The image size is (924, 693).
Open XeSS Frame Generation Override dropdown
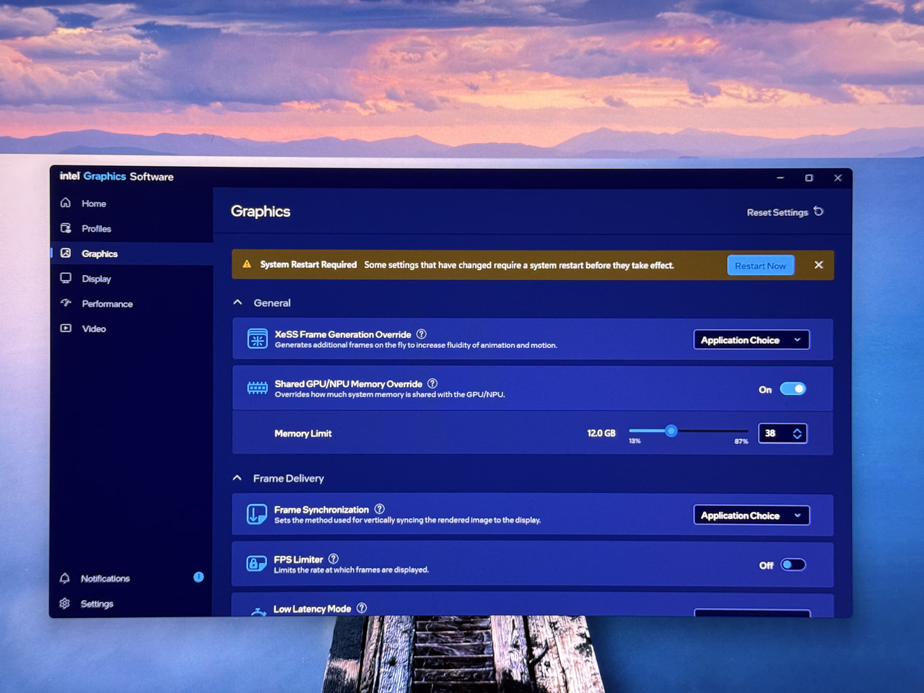pos(751,340)
